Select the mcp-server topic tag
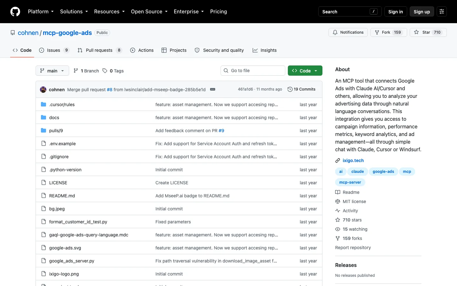This screenshot has width=457, height=286. 350,182
